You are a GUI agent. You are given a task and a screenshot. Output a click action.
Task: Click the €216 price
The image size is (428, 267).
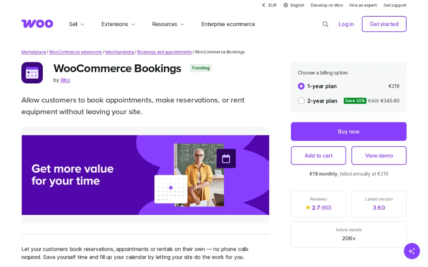(394, 86)
